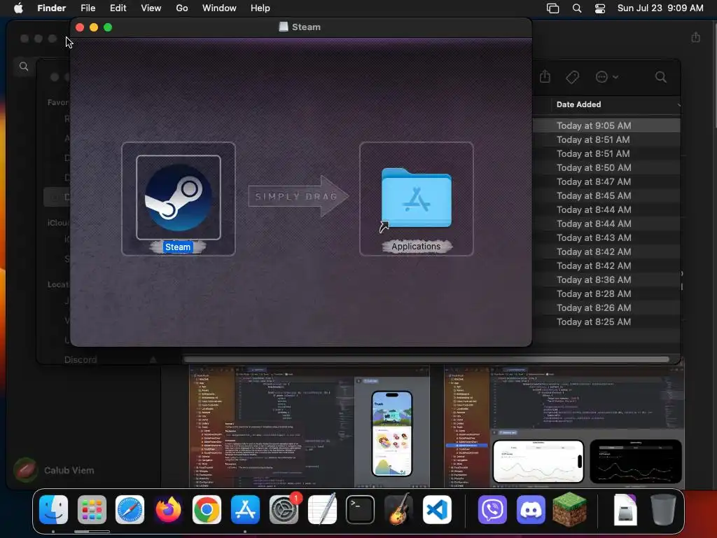Select the row added Today at 8:43 AM
Screen dimensions: 717x538
tap(606, 237)
